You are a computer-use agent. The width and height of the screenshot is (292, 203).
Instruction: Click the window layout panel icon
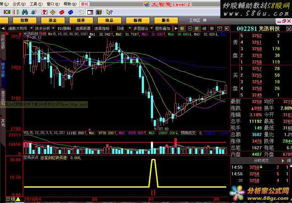click(x=90, y=12)
